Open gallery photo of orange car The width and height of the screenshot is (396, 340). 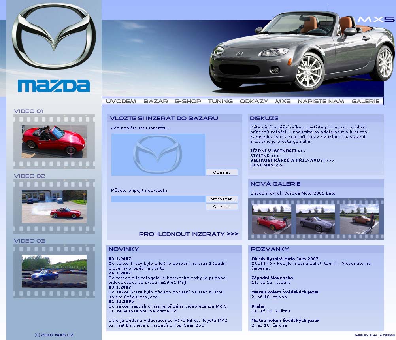(359, 219)
